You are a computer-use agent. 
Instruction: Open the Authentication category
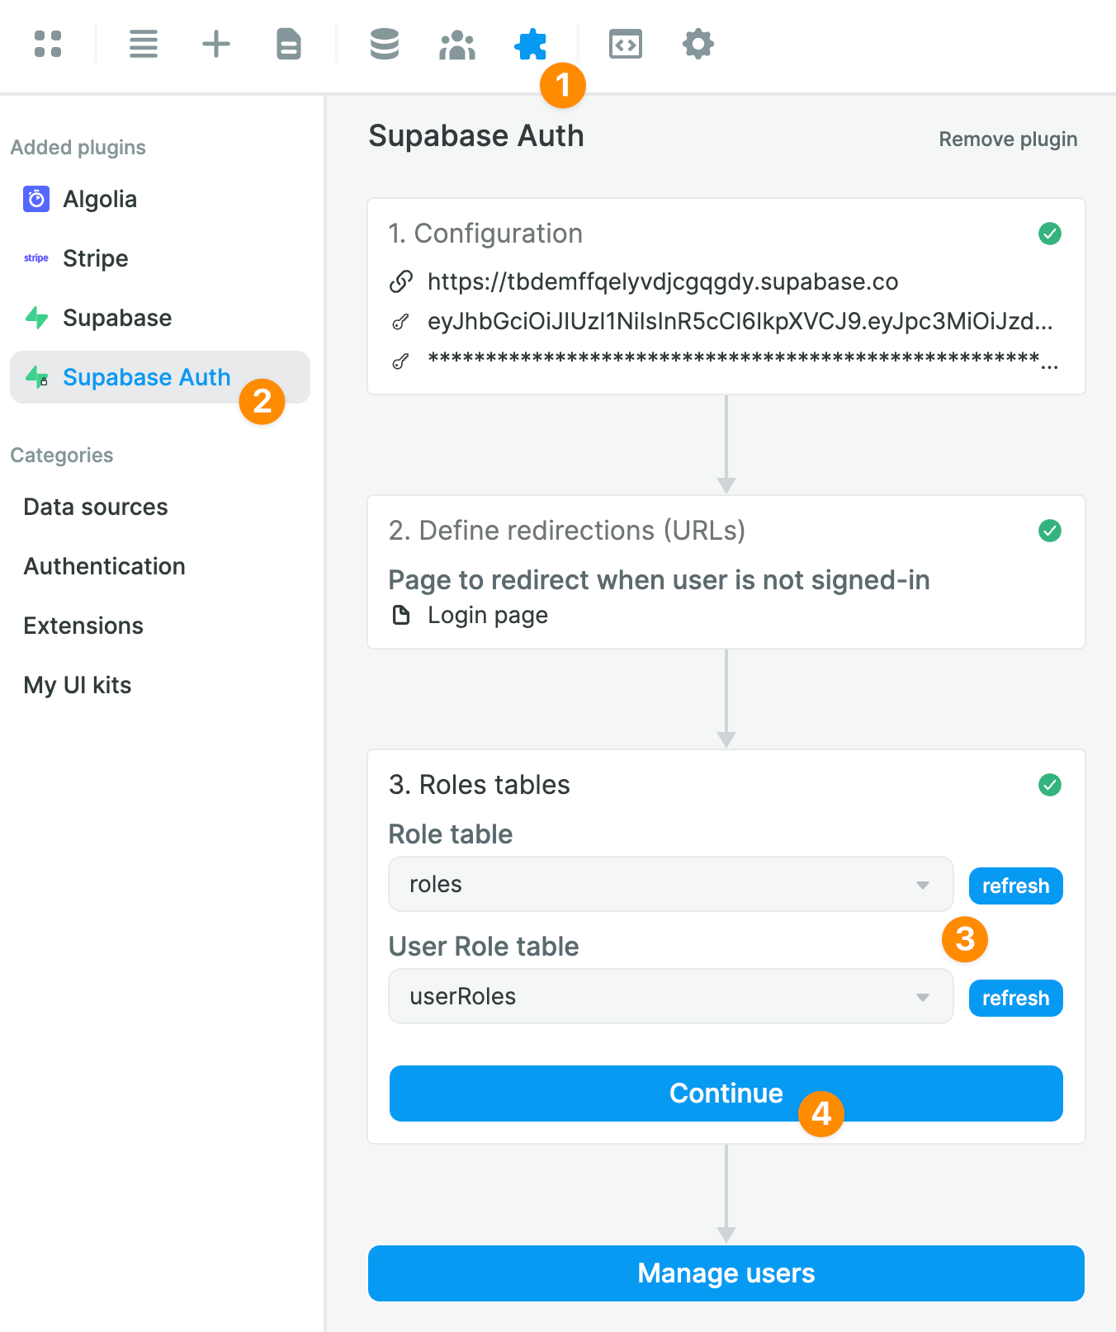[x=105, y=566]
